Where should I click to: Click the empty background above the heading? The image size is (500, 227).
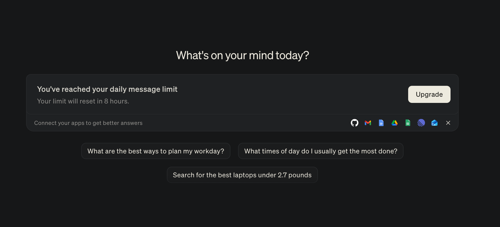coord(242,22)
